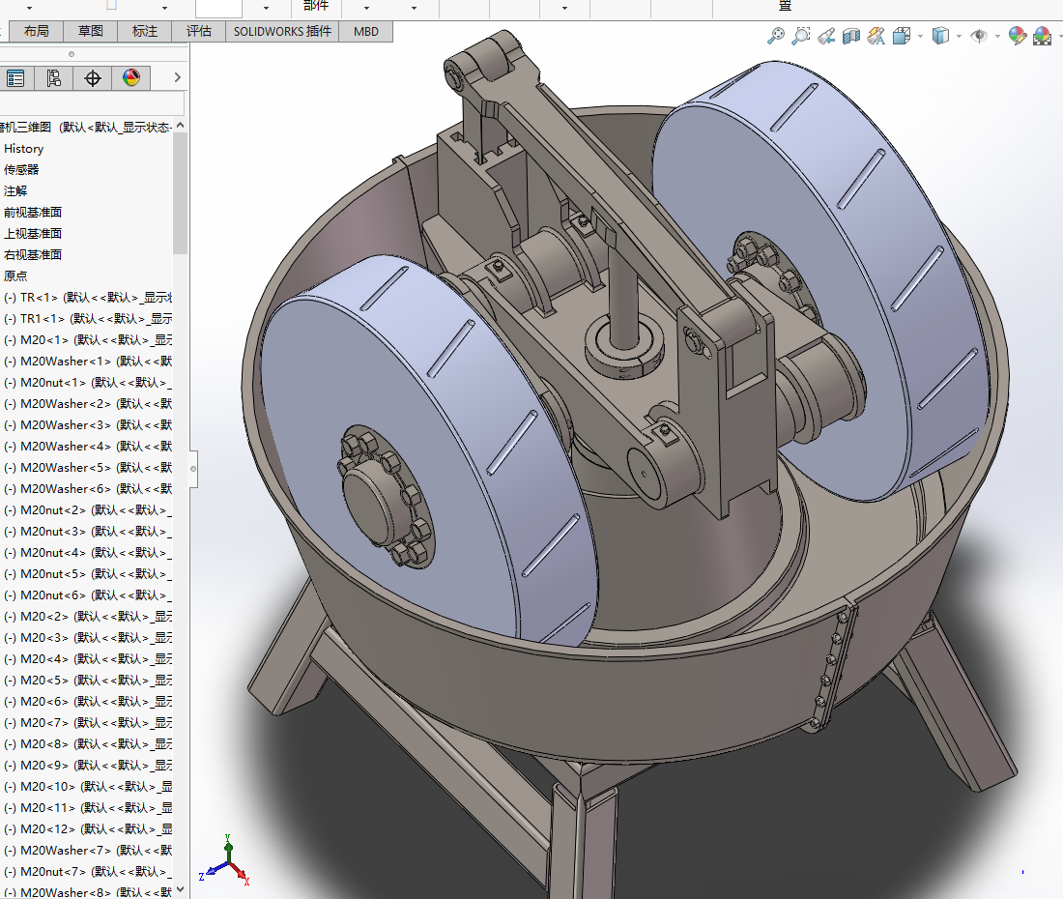
Task: Click the Previous View icon
Action: coord(826,36)
